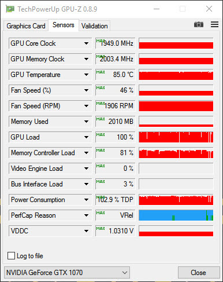Click the blue PerfCap Reason graph
The width and height of the screenshot is (223, 282).
pyautogui.click(x=176, y=215)
